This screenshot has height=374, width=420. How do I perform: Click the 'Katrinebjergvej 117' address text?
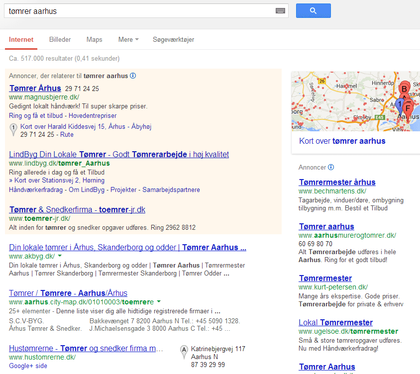218,349
